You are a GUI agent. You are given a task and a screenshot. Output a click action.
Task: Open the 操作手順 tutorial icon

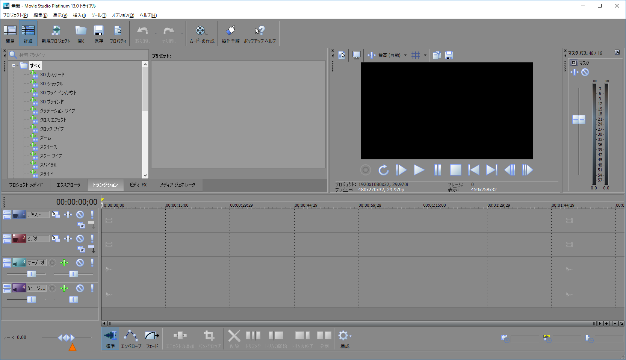[x=230, y=34]
